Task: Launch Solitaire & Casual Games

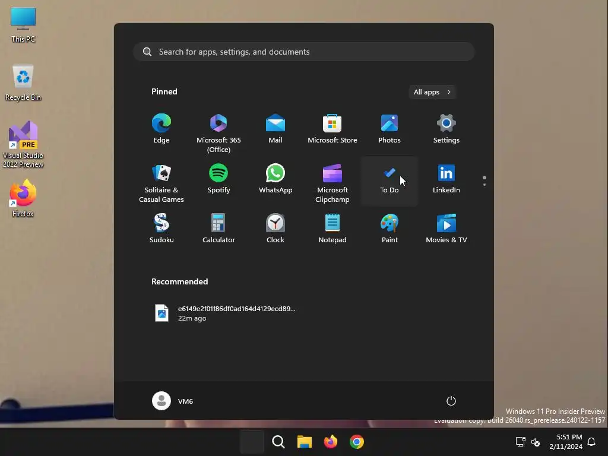Action: tap(161, 183)
